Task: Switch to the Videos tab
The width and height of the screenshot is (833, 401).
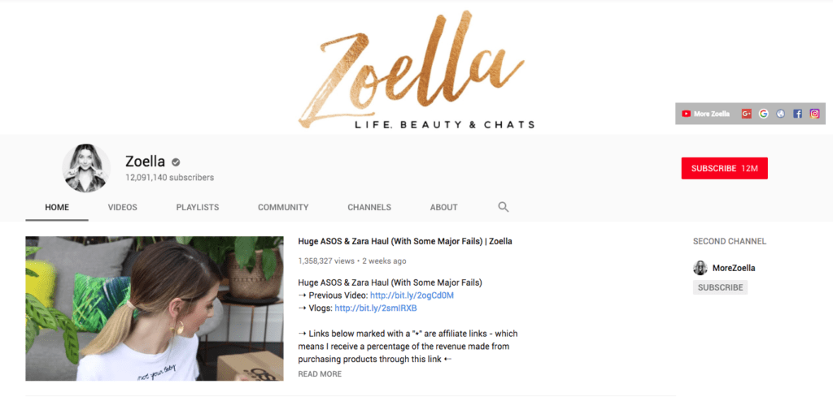Action: tap(122, 207)
